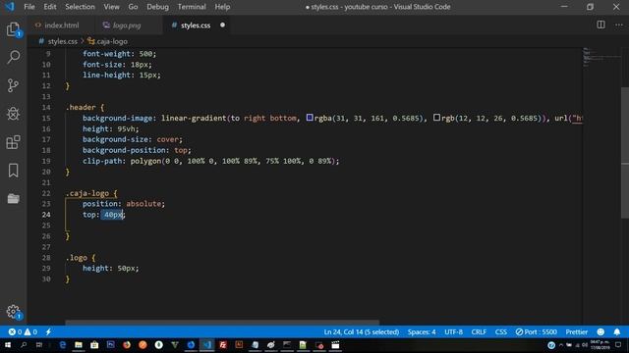
Task: Click the horizontal editor scrollbar
Action: [222, 322]
